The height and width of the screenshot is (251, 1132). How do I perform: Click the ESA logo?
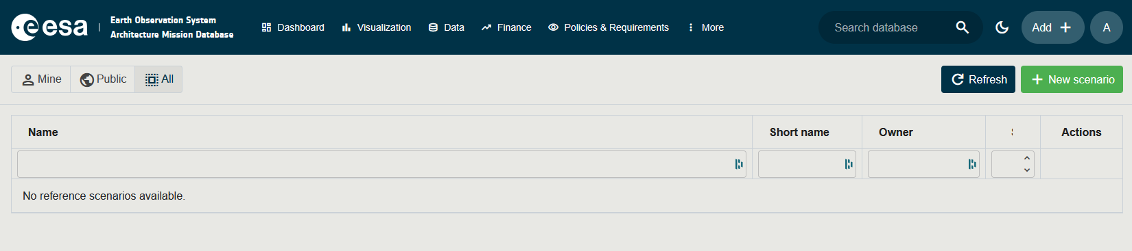(49, 27)
